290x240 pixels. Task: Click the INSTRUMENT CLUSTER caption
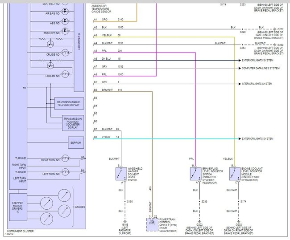(x=21, y=231)
